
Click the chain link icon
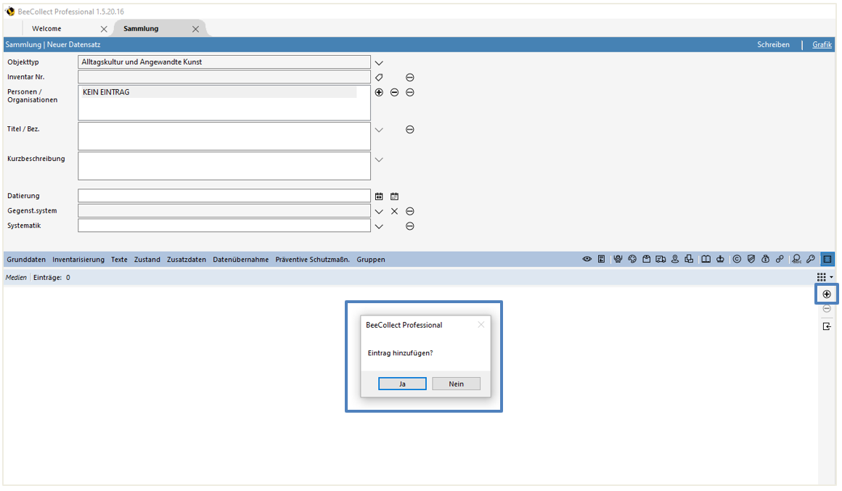coord(780,260)
